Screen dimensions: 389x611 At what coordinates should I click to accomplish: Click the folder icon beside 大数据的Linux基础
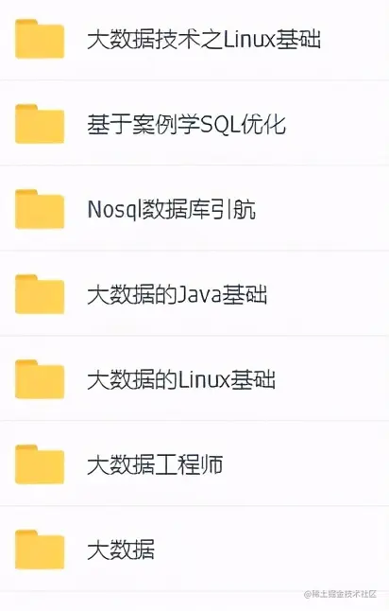point(40,379)
